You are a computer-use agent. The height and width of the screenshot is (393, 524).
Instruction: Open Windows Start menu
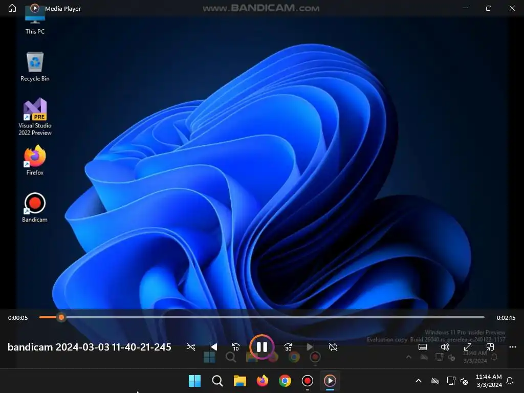tap(194, 381)
